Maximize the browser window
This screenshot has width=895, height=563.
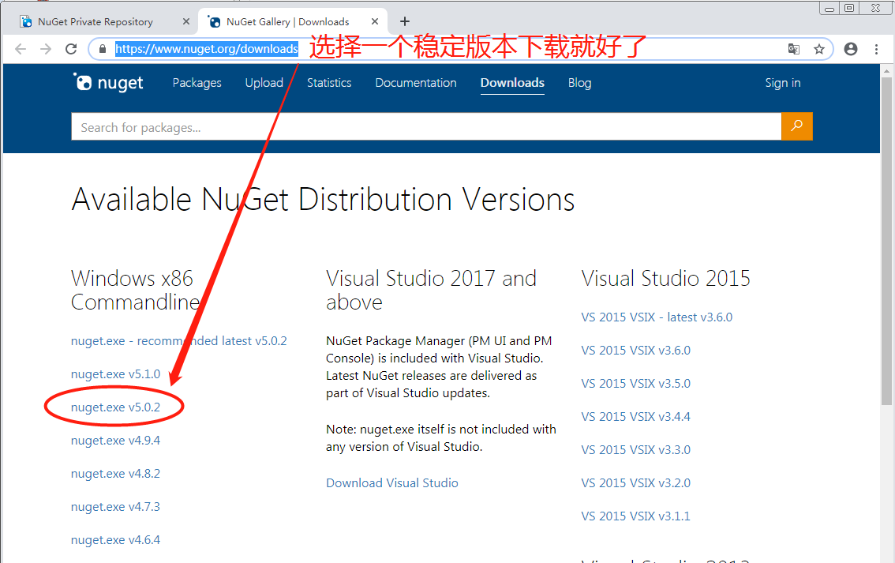(849, 8)
